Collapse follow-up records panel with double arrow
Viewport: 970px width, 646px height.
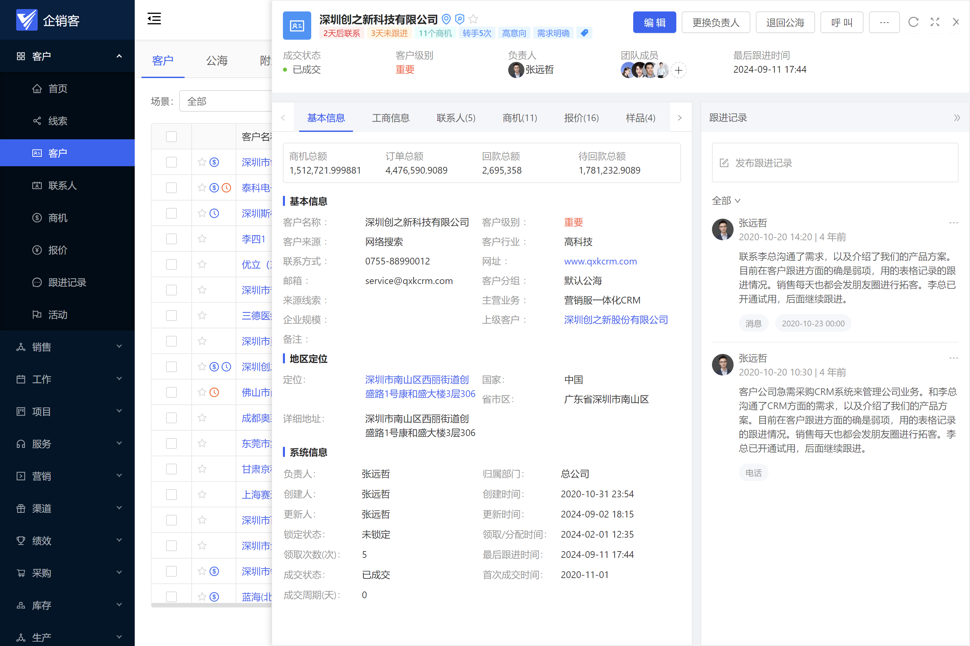click(x=957, y=118)
